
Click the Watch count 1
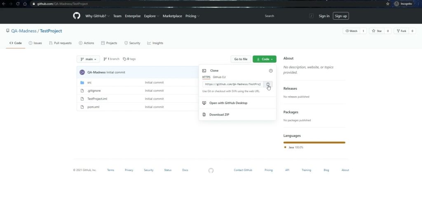(x=363, y=31)
